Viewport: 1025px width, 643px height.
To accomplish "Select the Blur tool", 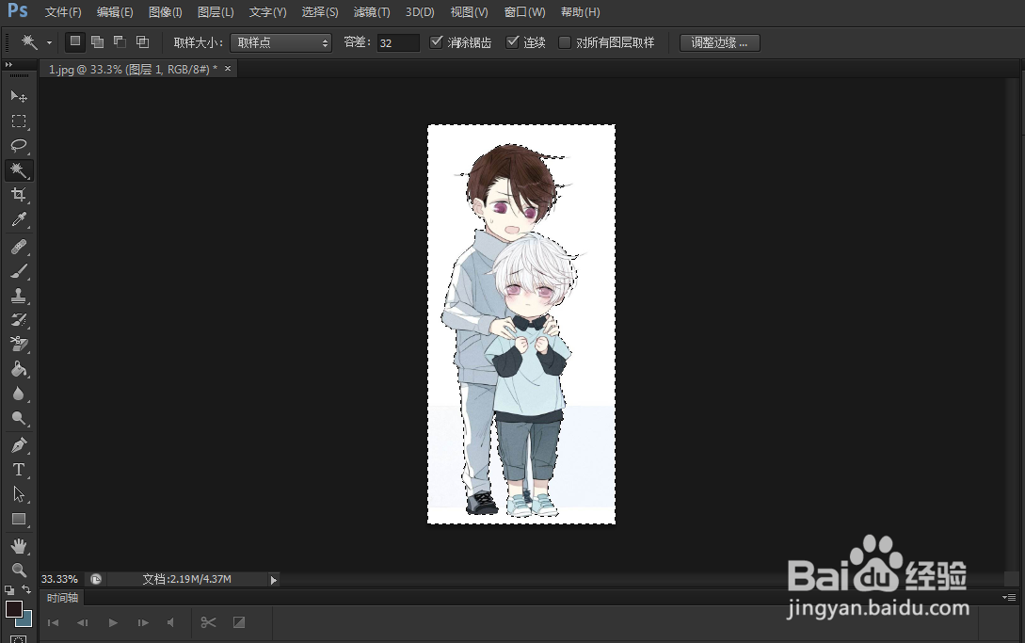I will point(18,394).
